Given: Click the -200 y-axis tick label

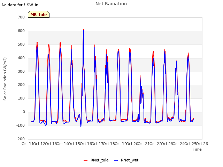Looking at the screenshot, I should [21, 139].
